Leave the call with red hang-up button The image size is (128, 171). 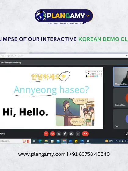pos(85,134)
